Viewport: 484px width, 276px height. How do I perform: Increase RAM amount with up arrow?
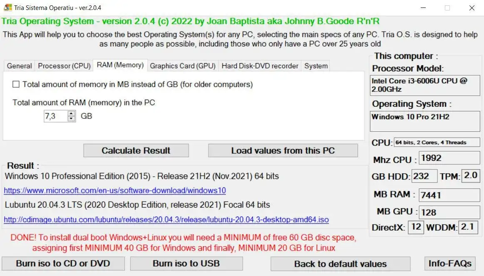pyautogui.click(x=71, y=113)
